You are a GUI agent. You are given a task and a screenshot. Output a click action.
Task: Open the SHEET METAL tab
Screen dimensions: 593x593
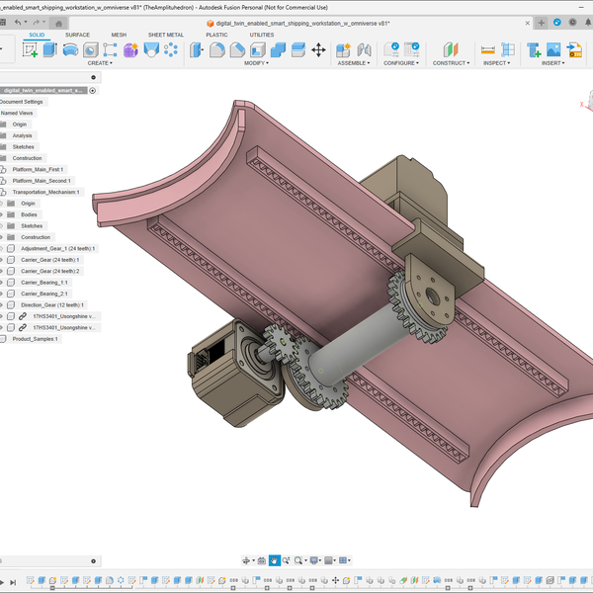(x=165, y=35)
